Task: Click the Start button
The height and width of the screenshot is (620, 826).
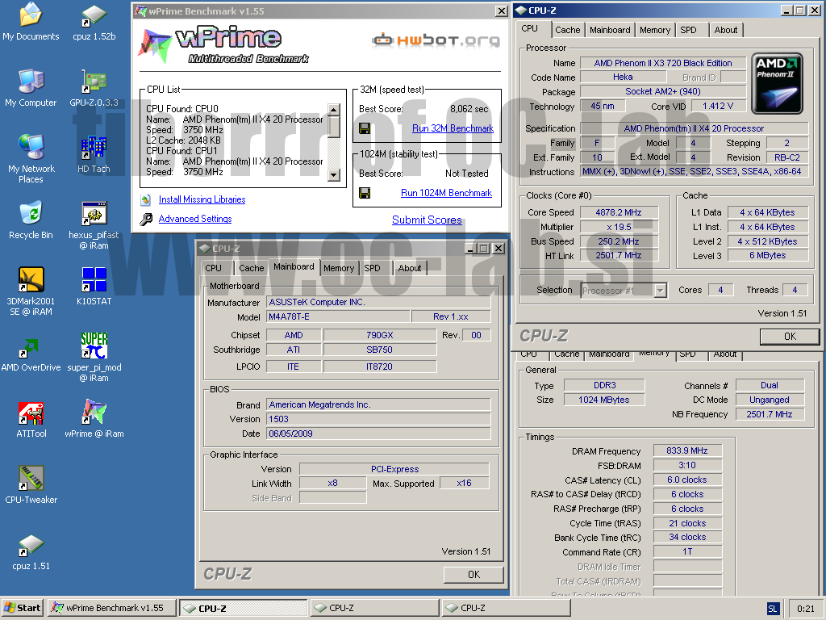Action: click(22, 608)
